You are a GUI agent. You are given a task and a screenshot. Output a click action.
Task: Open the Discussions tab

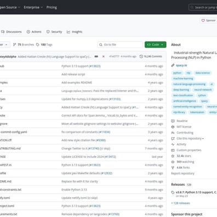pos(12,32)
